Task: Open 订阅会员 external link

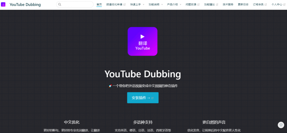Action: tap(260, 4)
